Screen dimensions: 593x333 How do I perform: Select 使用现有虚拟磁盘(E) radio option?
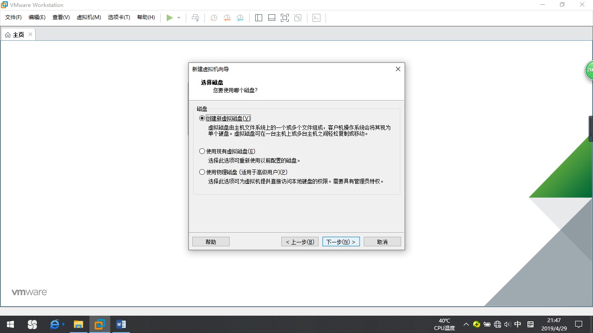click(227, 151)
